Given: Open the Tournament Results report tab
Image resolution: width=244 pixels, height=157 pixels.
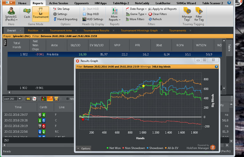Looking at the screenshot, I should point(96,31).
